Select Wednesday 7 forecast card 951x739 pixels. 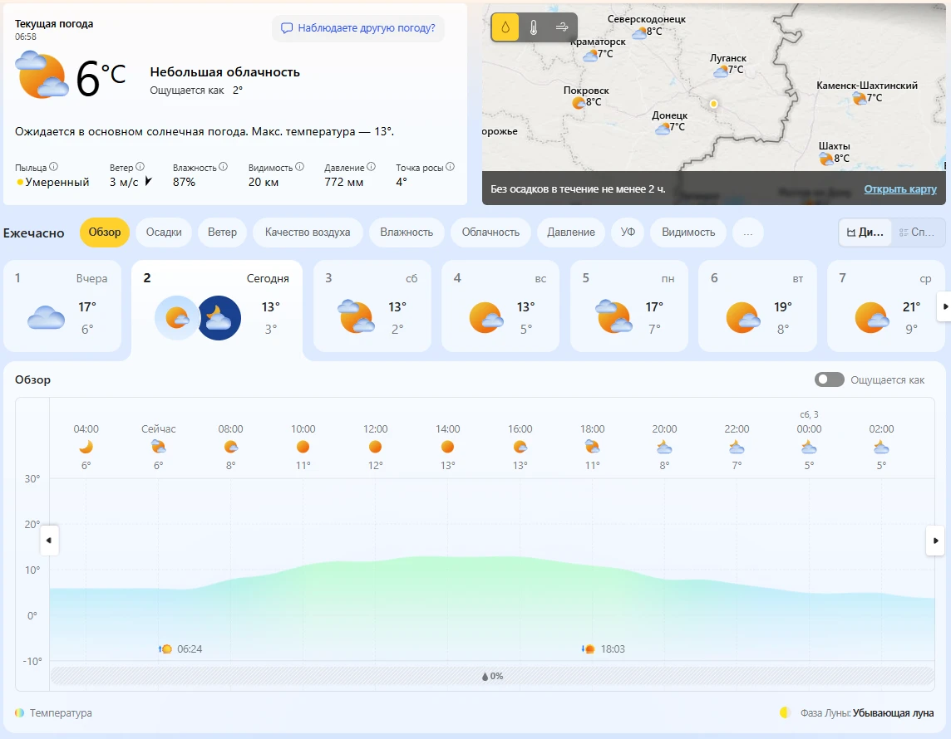[885, 306]
